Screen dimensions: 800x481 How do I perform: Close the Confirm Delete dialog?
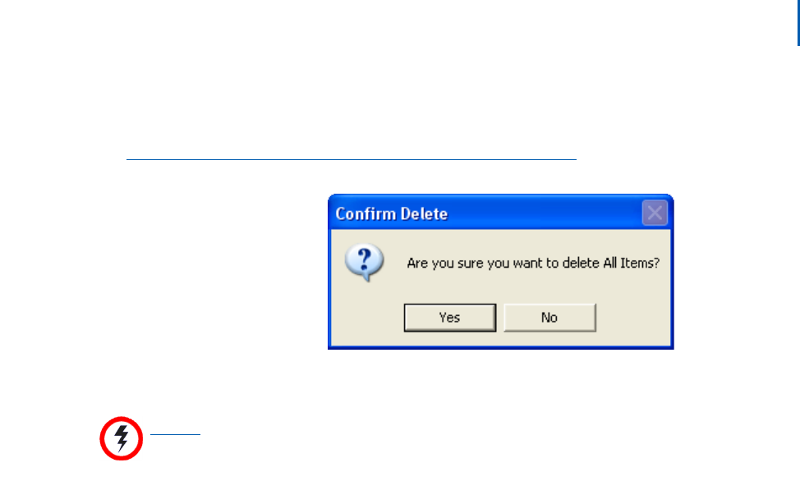[655, 213]
